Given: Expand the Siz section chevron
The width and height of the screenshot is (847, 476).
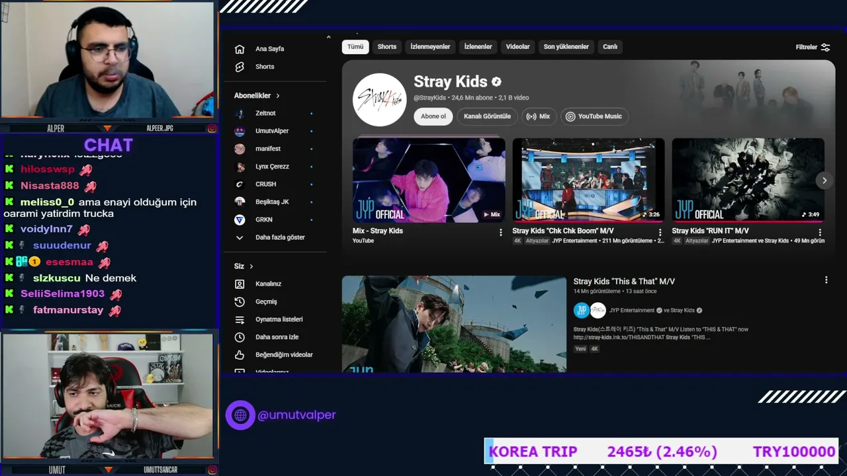Looking at the screenshot, I should click(x=251, y=266).
